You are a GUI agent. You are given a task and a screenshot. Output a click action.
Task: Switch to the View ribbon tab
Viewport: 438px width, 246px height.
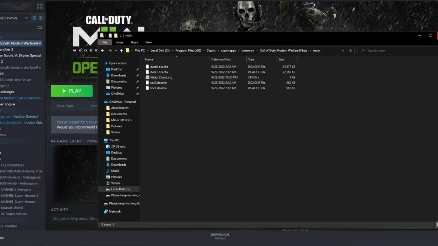(148, 42)
